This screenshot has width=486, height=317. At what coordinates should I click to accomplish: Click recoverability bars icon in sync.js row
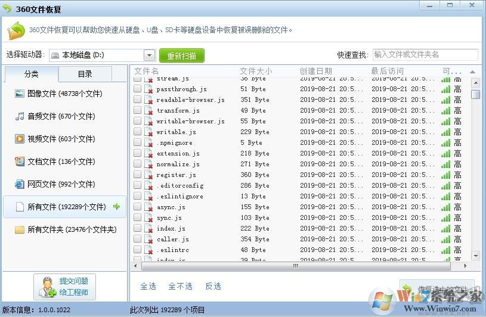click(x=445, y=218)
